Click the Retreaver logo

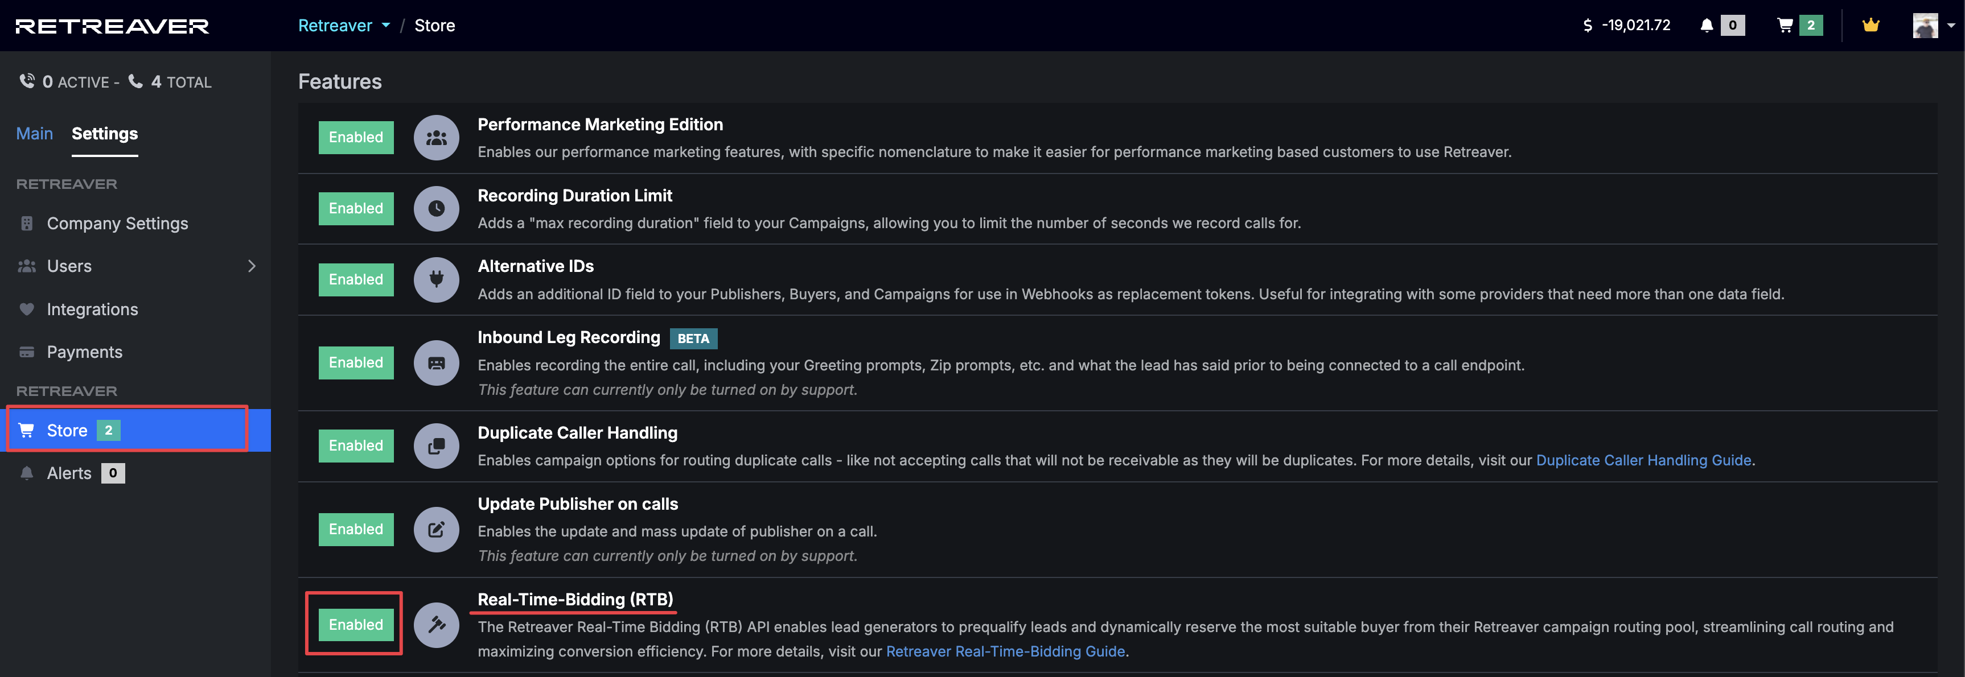point(112,26)
